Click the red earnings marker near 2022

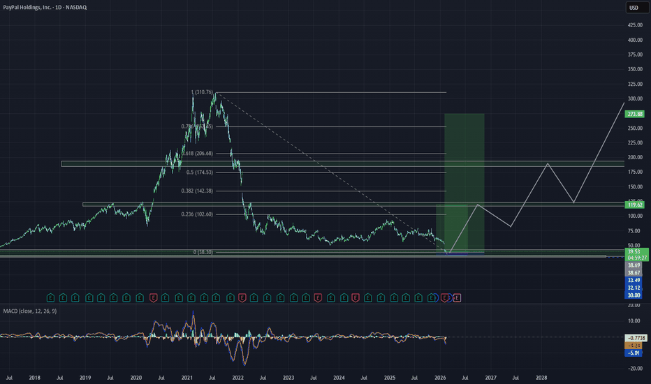coord(242,297)
